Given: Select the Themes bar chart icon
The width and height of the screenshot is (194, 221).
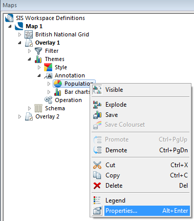Looking at the screenshot, I should (x=38, y=59).
